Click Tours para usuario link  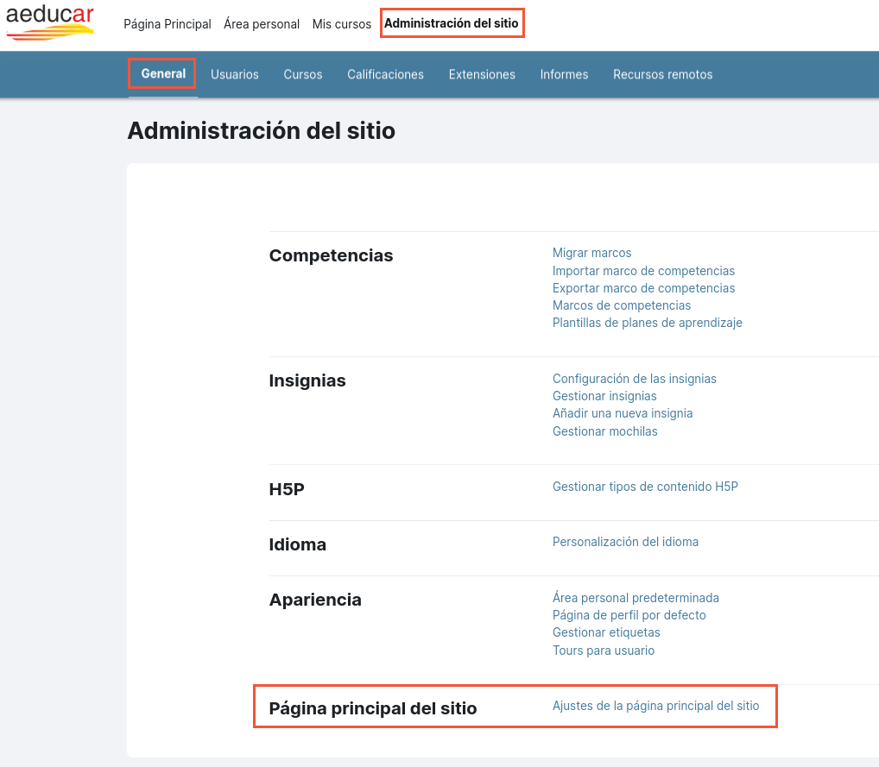[604, 651]
